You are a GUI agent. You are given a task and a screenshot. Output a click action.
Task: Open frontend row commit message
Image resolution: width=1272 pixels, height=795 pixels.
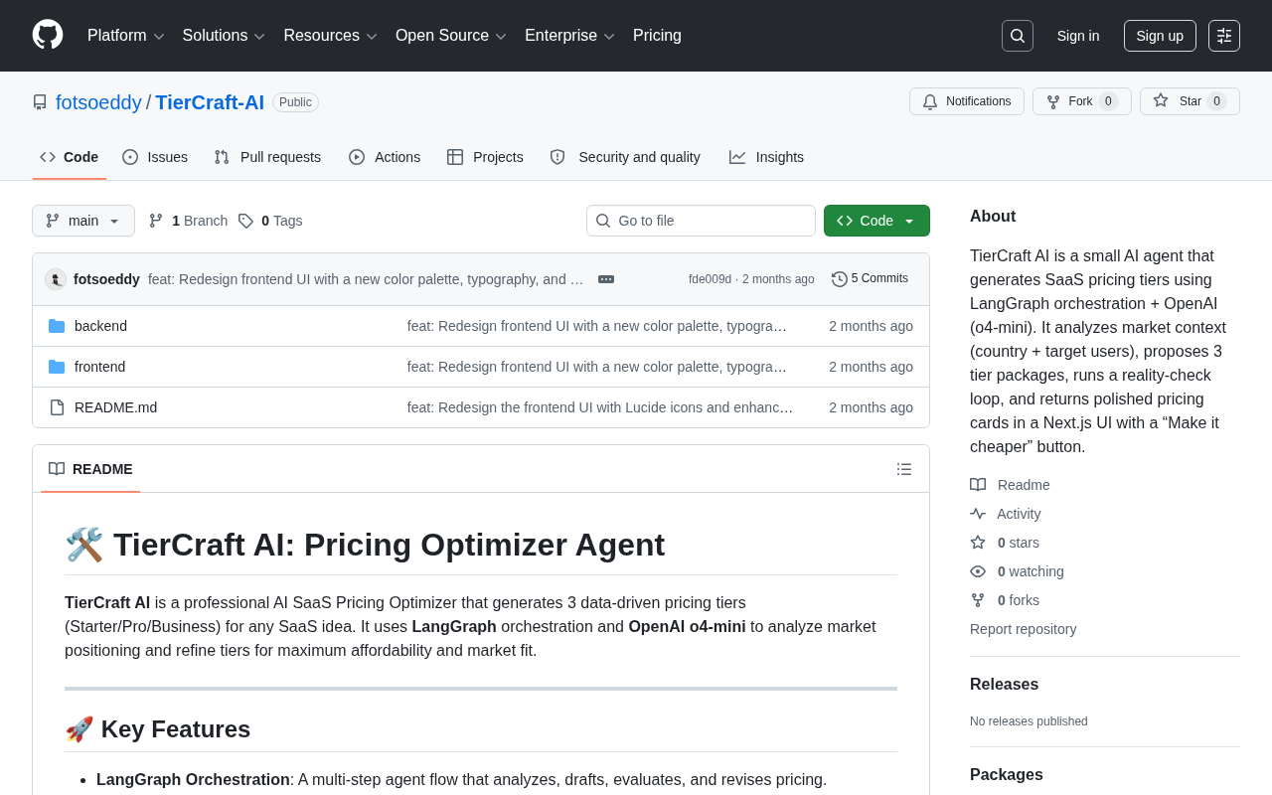[597, 367]
